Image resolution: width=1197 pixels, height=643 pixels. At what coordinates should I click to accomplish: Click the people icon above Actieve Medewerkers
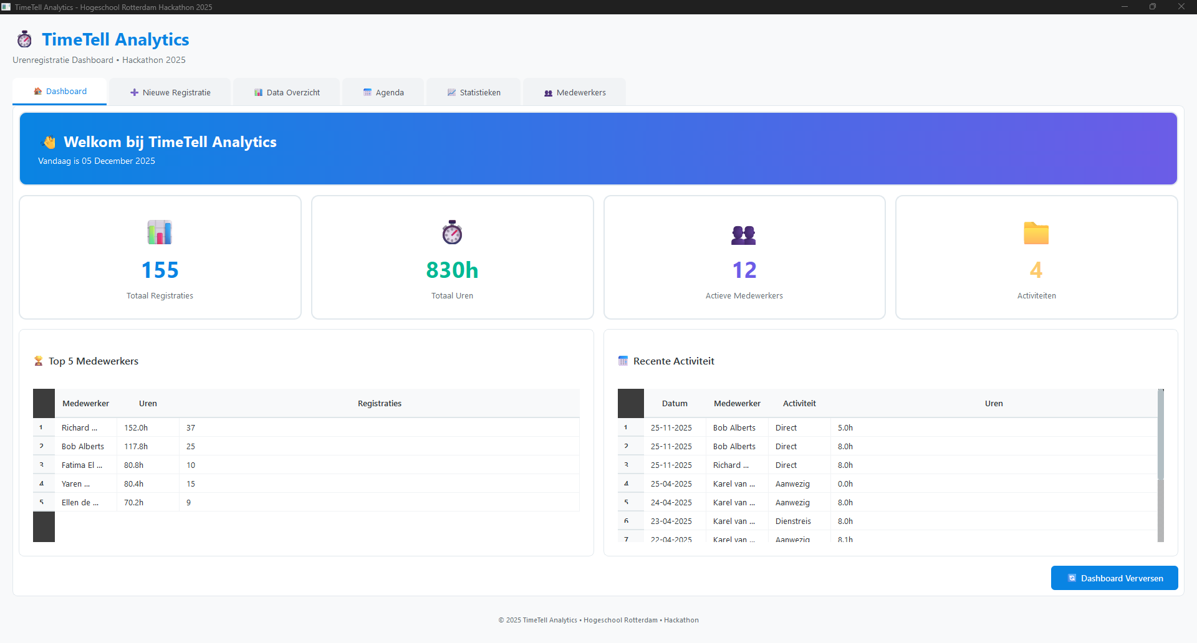(744, 234)
